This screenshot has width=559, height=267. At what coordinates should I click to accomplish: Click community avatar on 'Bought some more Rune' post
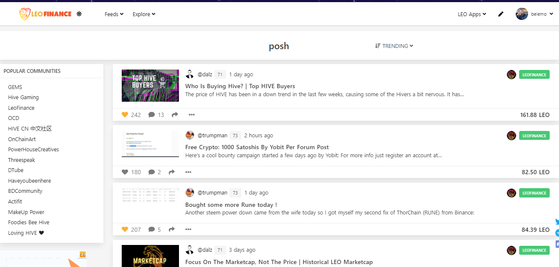coord(511,193)
